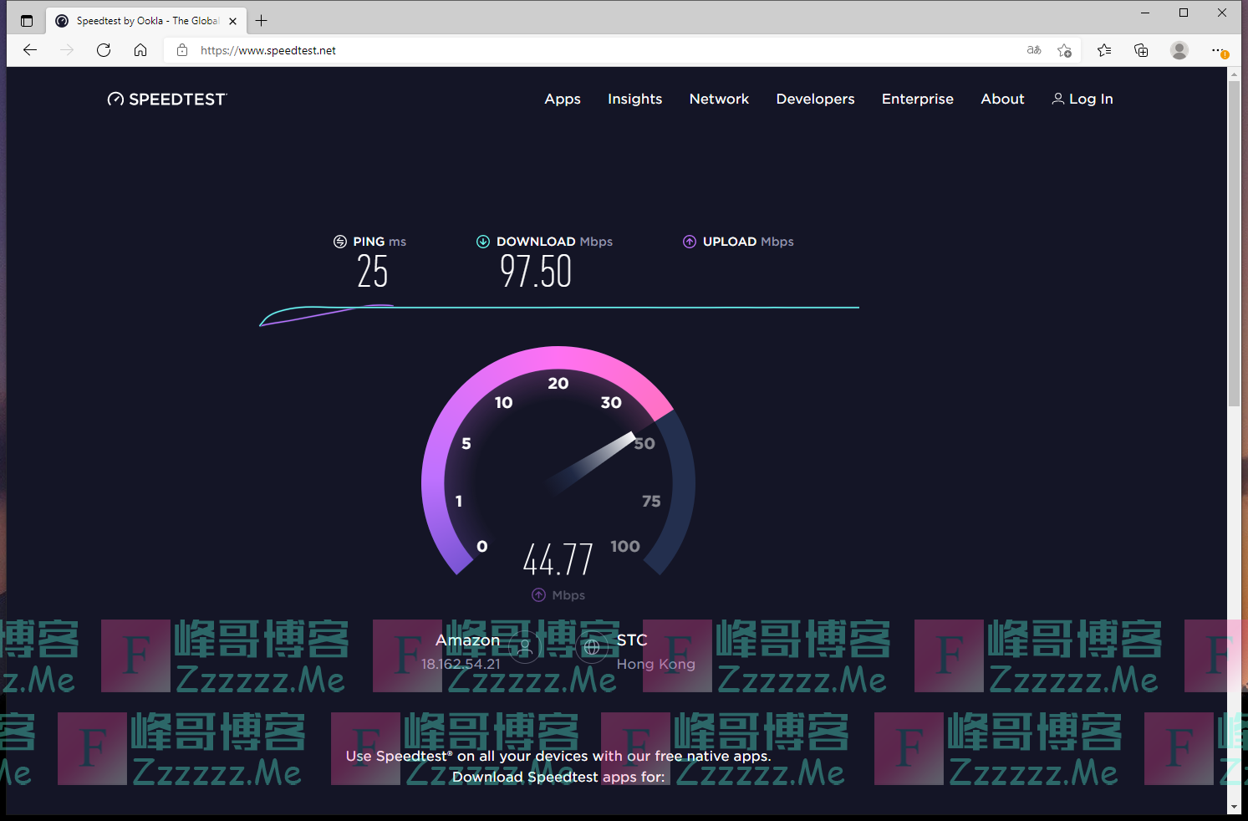Screen dimensions: 1248x821
Task: Open the Collections icon in toolbar
Action: coord(1141,50)
